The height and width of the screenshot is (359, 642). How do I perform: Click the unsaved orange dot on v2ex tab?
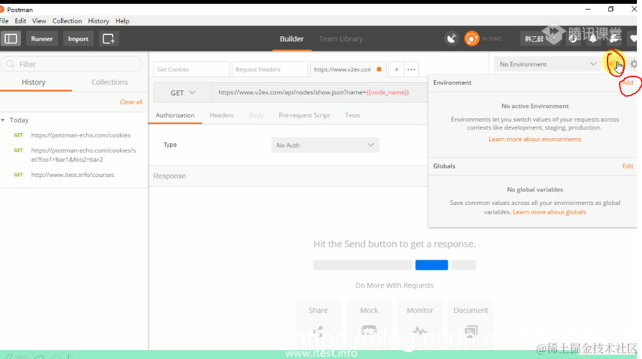(x=379, y=69)
